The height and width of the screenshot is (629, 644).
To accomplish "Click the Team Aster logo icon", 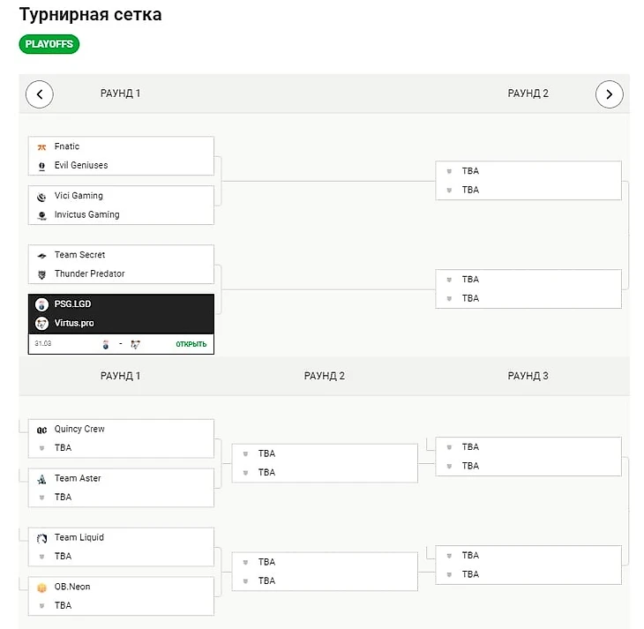I will (41, 479).
